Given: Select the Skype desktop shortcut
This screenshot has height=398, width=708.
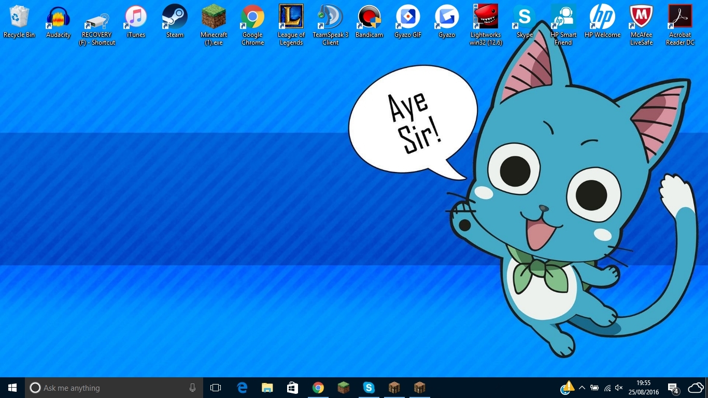Looking at the screenshot, I should coord(525,22).
